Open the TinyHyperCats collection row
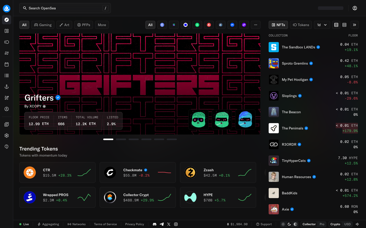This screenshot has height=228, width=366. [313, 161]
